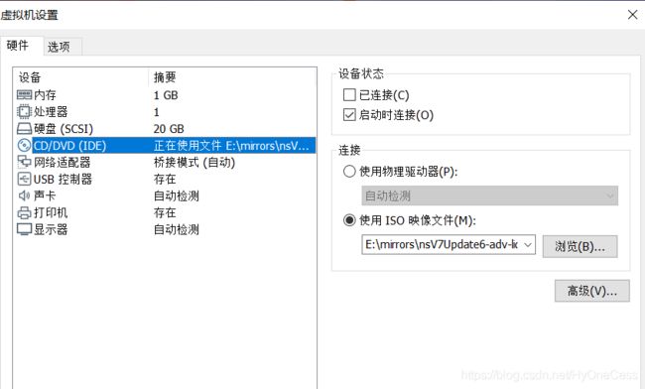Image resolution: width=645 pixels, height=389 pixels.
Task: Click the sound card (声卡) speaker icon
Action: 24,195
